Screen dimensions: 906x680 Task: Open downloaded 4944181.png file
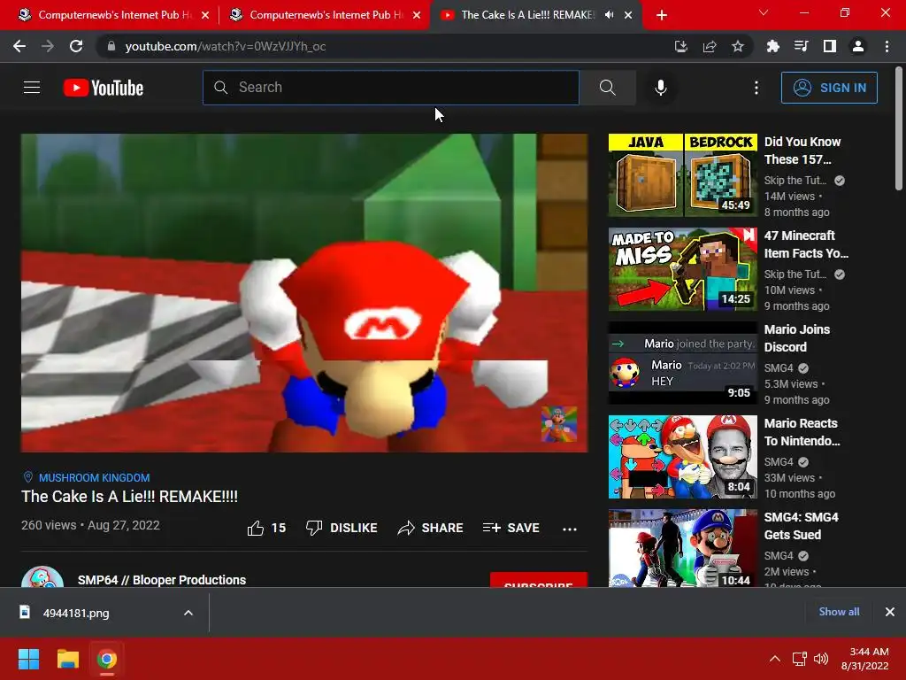tap(76, 613)
